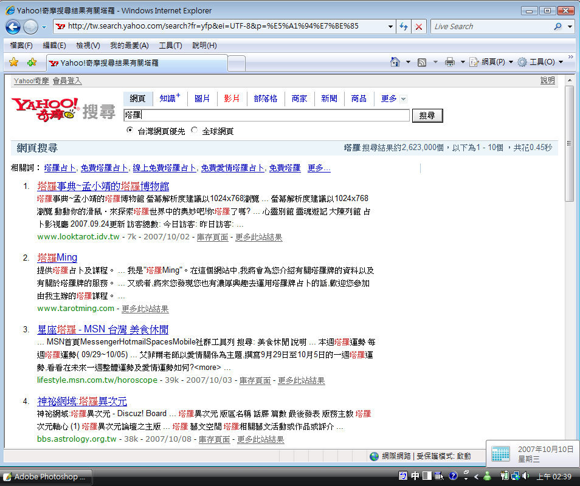Click the Yahoo search query field
Image resolution: width=580 pixels, height=486 pixels.
pos(267,115)
